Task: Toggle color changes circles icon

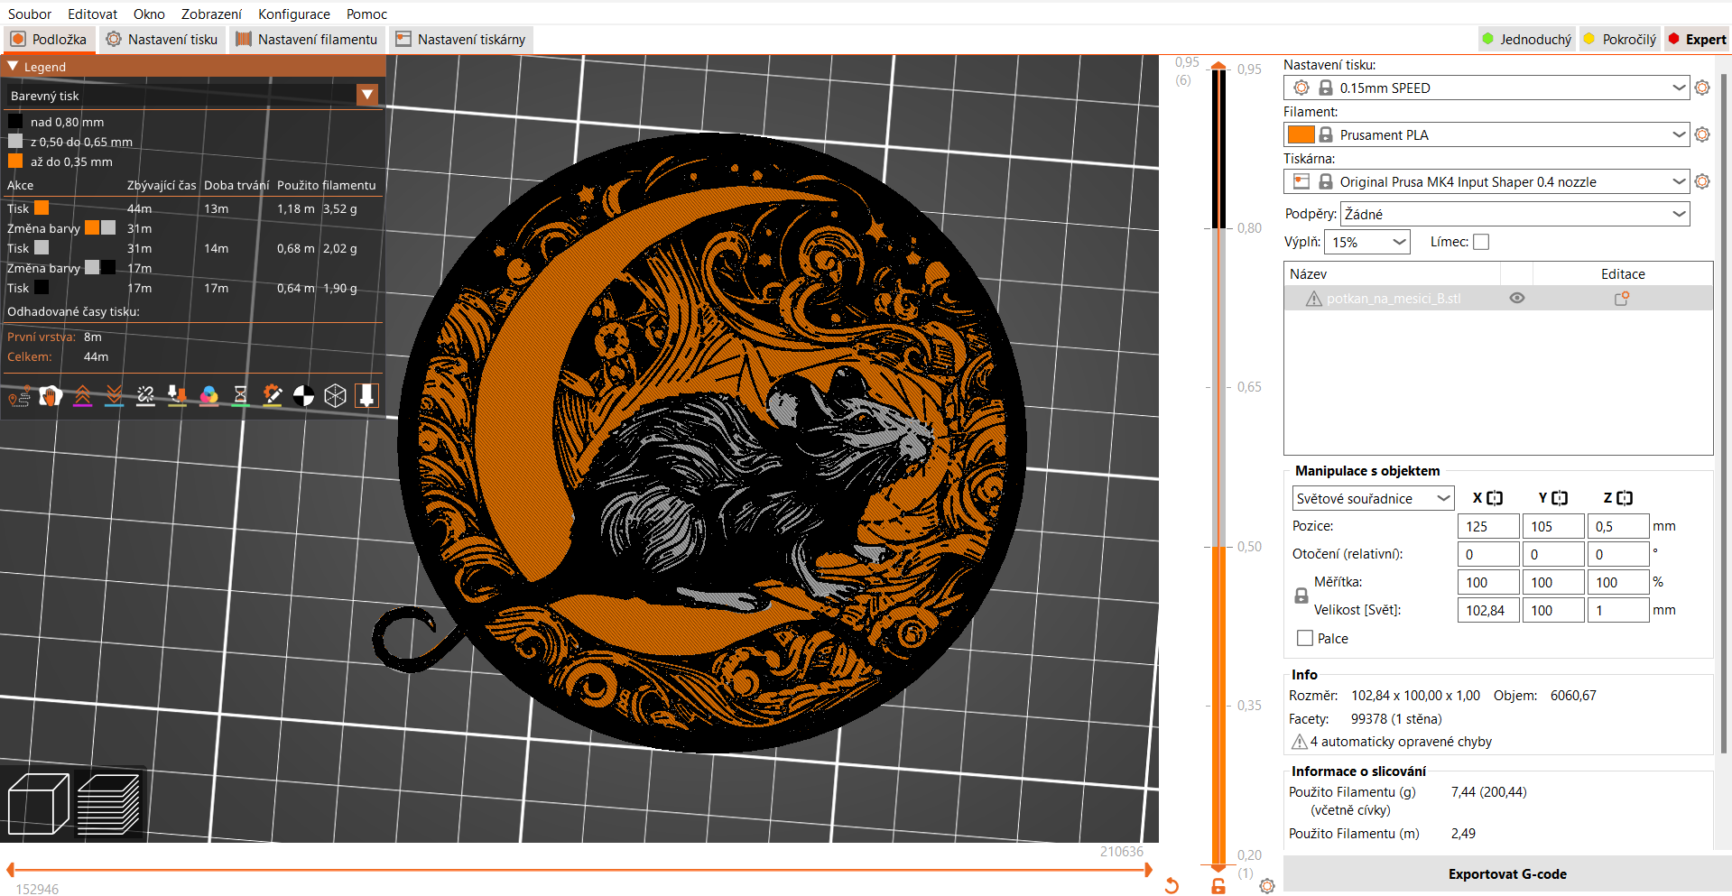Action: (x=208, y=395)
